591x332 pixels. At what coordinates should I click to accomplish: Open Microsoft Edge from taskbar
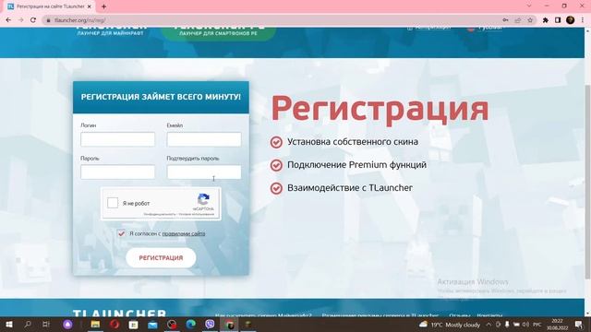click(191, 325)
